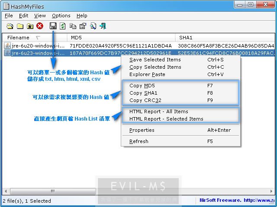The width and height of the screenshot is (277, 207).
Task: Select HTML Report - Selected Items
Action: [x=180, y=119]
